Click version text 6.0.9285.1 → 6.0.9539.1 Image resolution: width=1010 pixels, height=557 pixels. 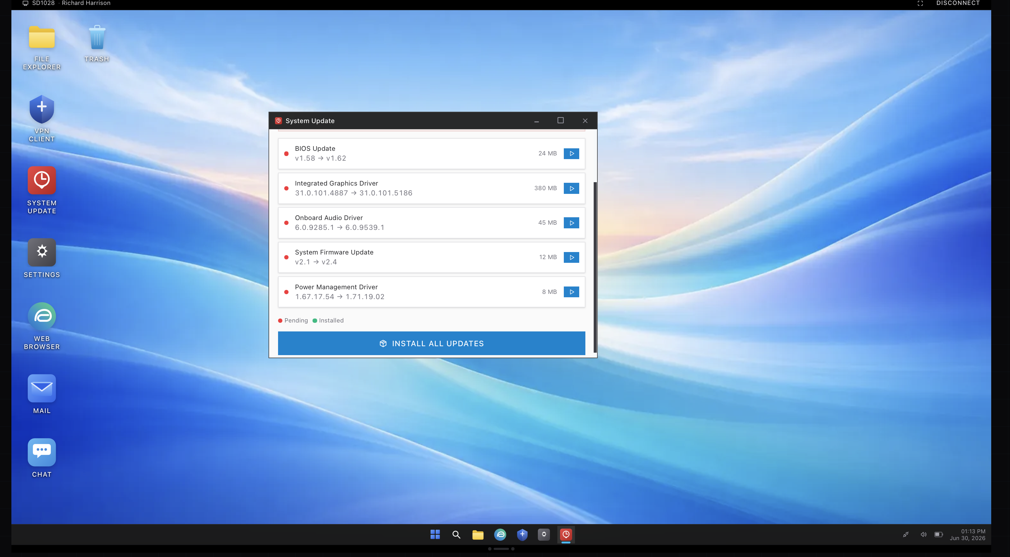pos(340,228)
